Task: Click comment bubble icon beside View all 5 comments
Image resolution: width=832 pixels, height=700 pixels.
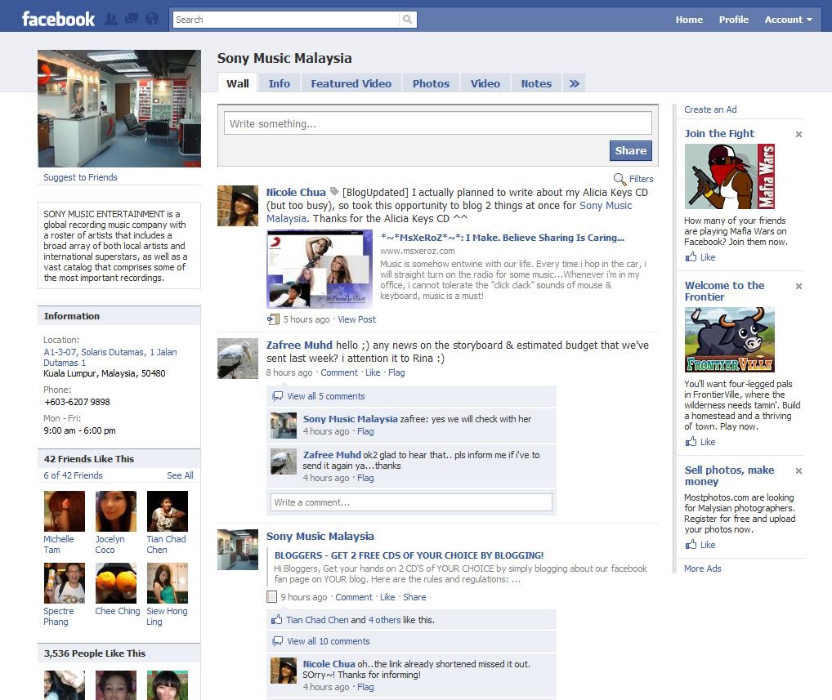Action: [x=277, y=396]
